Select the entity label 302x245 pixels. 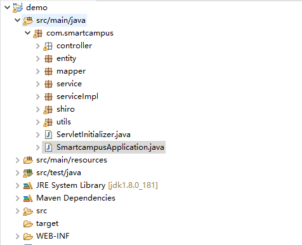click(67, 58)
